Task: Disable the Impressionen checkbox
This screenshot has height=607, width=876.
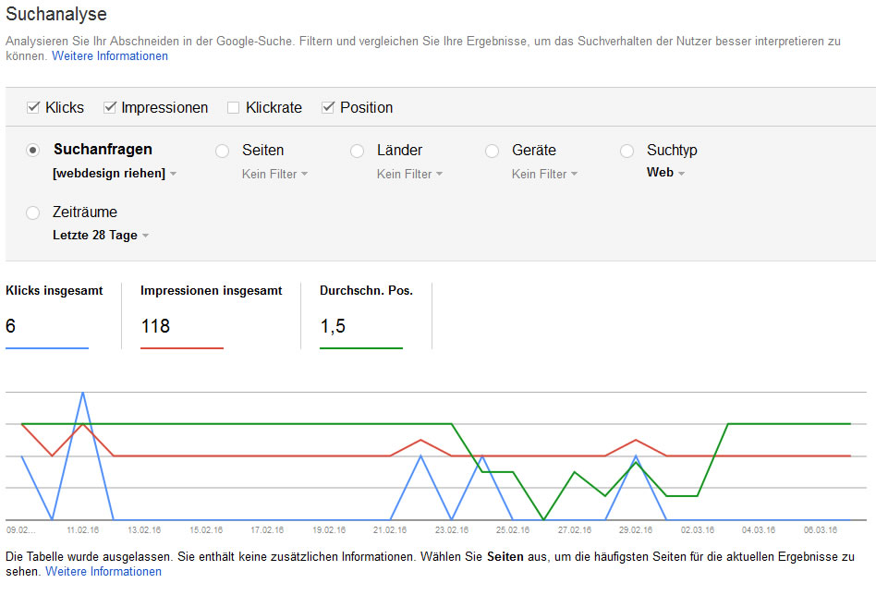Action: [x=110, y=107]
